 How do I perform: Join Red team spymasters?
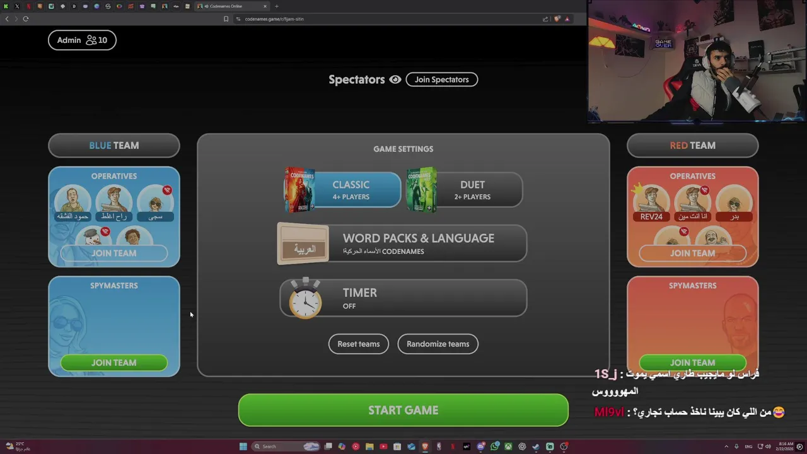point(693,363)
